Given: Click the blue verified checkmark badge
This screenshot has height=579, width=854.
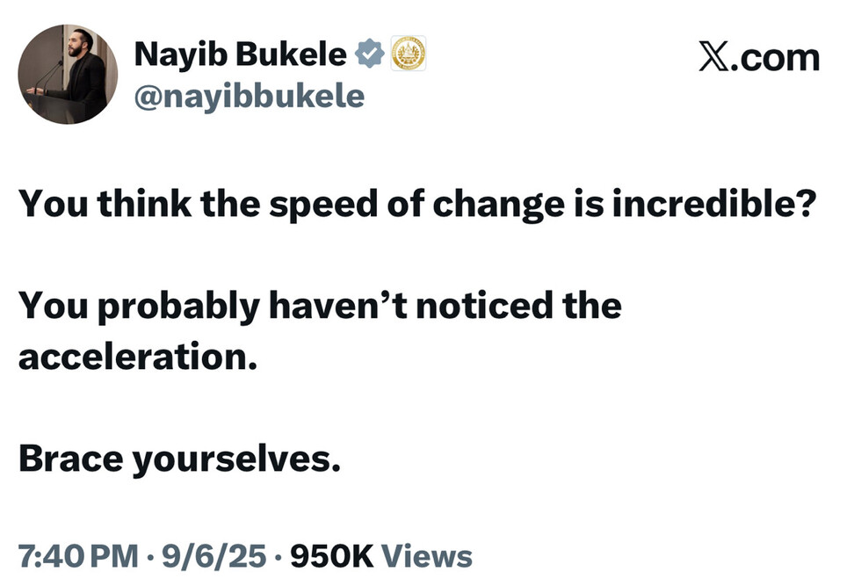Looking at the screenshot, I should (369, 55).
